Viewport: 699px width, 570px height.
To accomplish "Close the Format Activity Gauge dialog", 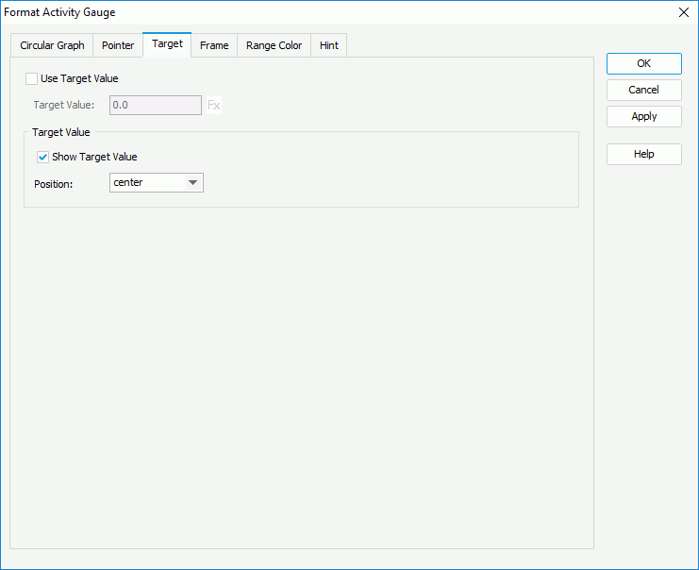I will [683, 12].
